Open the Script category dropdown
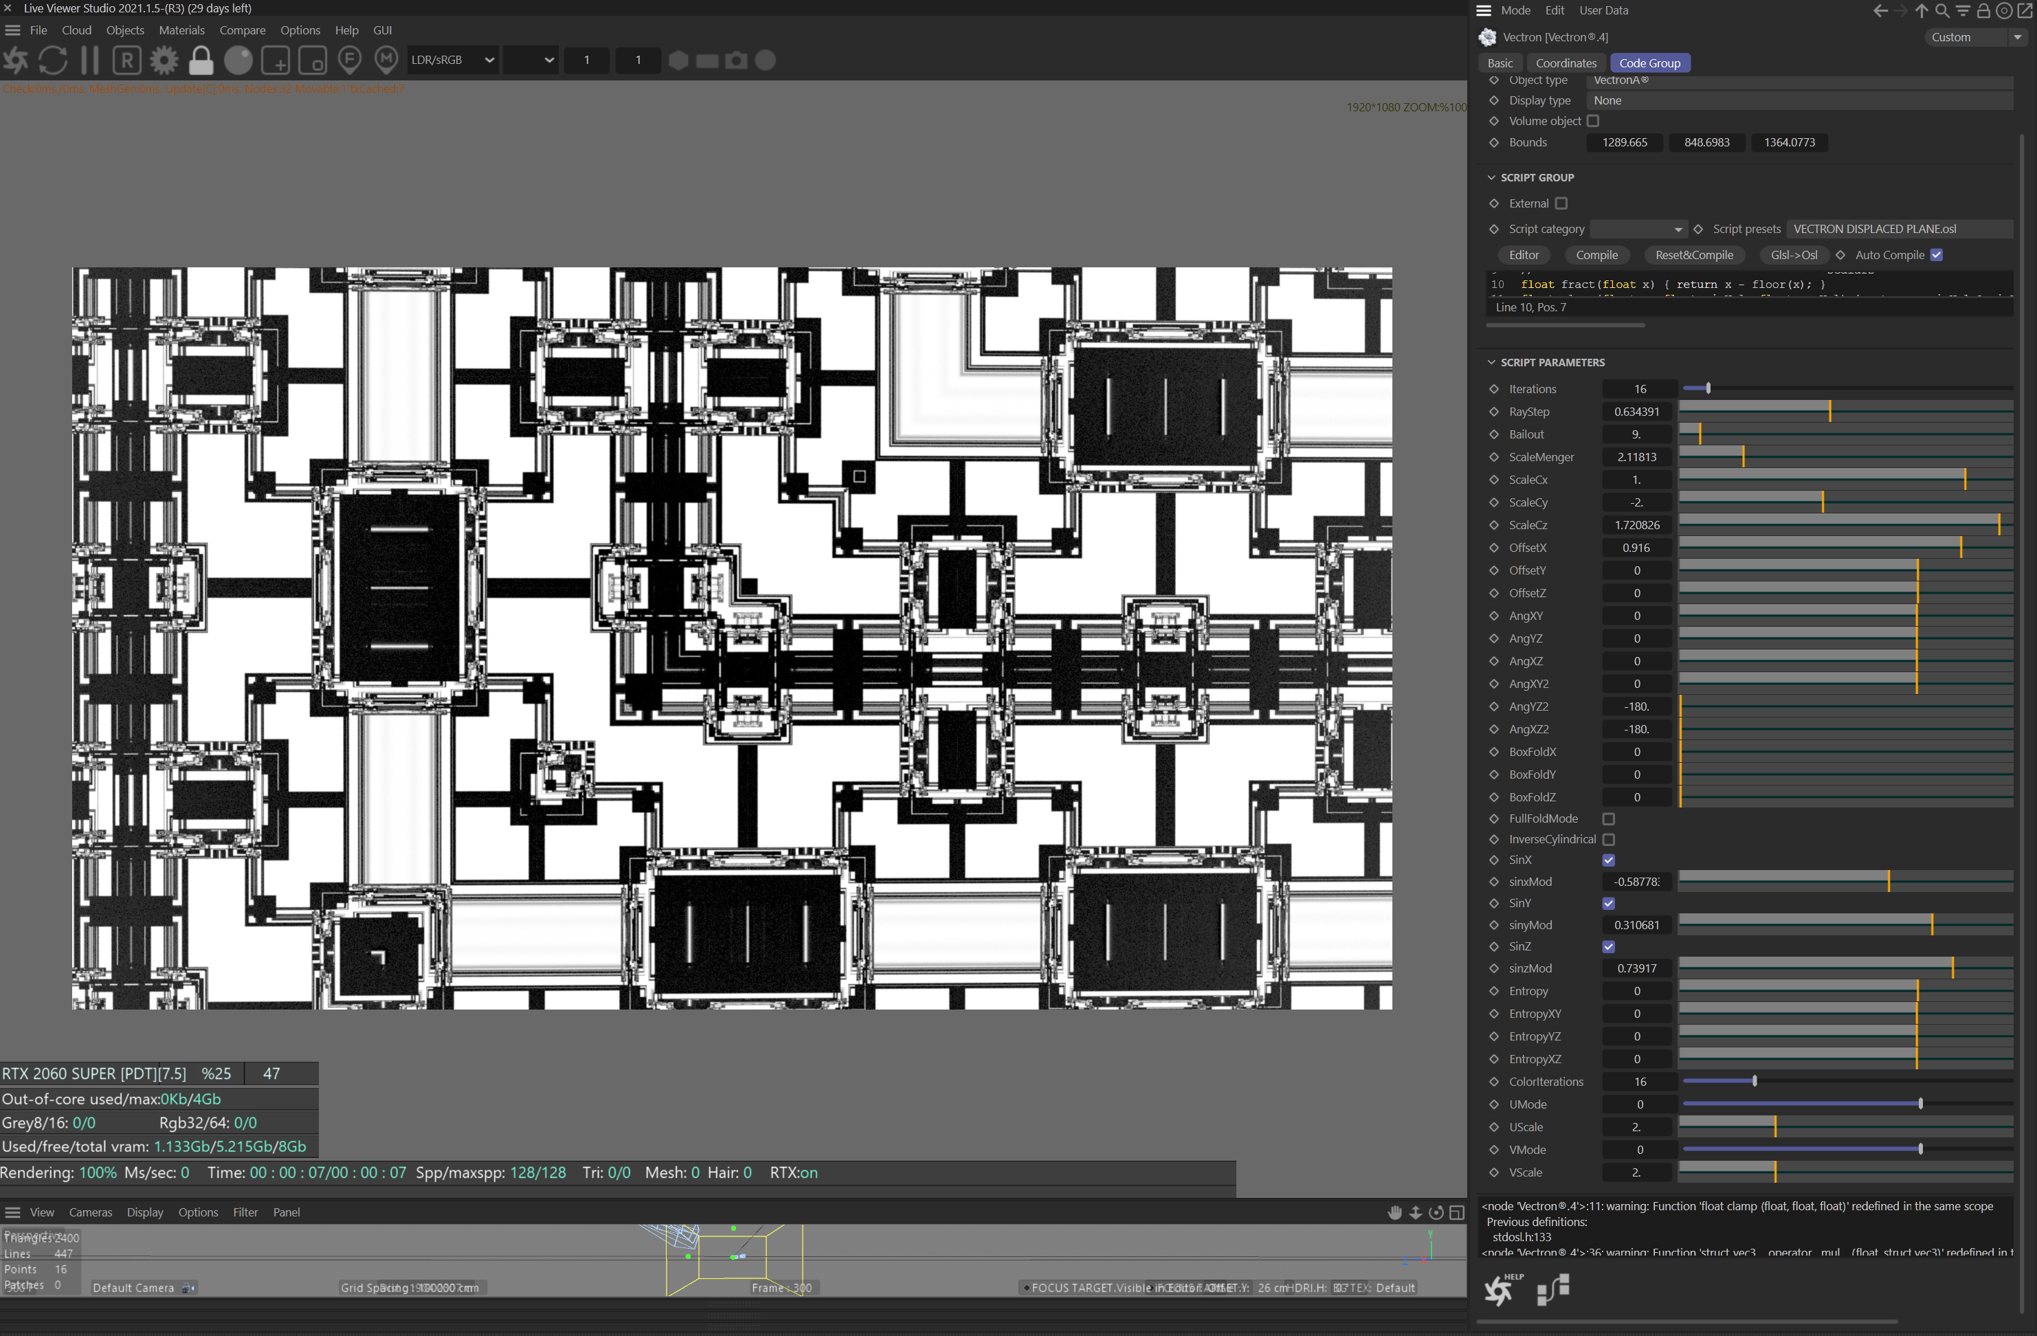The image size is (2037, 1336). tap(1638, 230)
